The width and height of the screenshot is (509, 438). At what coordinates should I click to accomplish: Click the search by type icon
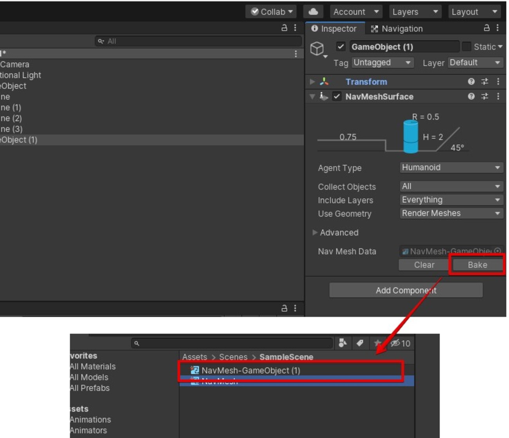pyautogui.click(x=343, y=343)
